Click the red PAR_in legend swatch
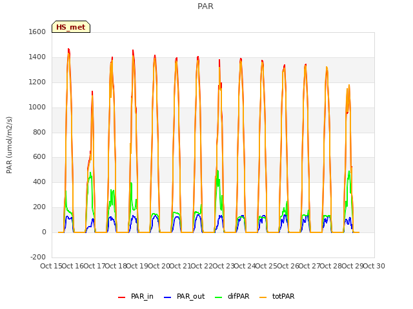 coord(122,297)
